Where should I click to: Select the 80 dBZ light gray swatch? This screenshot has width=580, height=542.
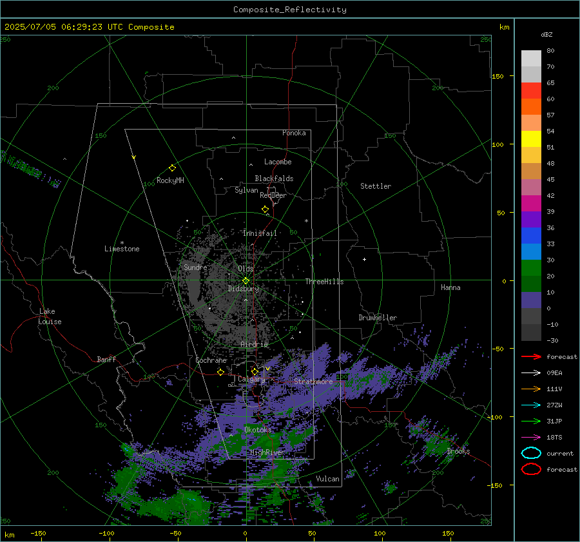pos(531,58)
